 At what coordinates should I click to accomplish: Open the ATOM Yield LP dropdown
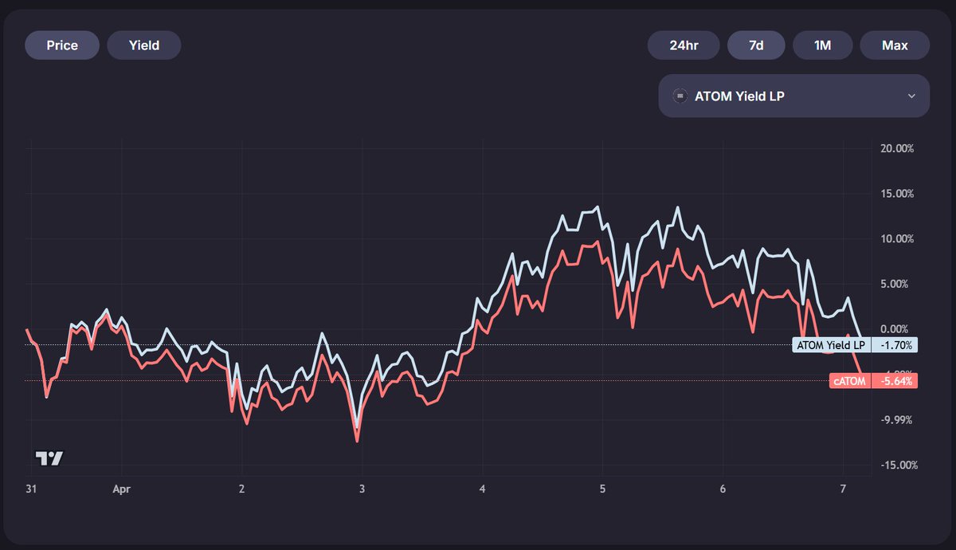pos(793,96)
